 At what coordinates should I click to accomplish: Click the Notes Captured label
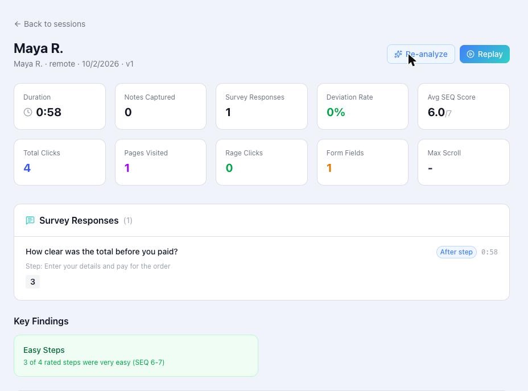(150, 97)
